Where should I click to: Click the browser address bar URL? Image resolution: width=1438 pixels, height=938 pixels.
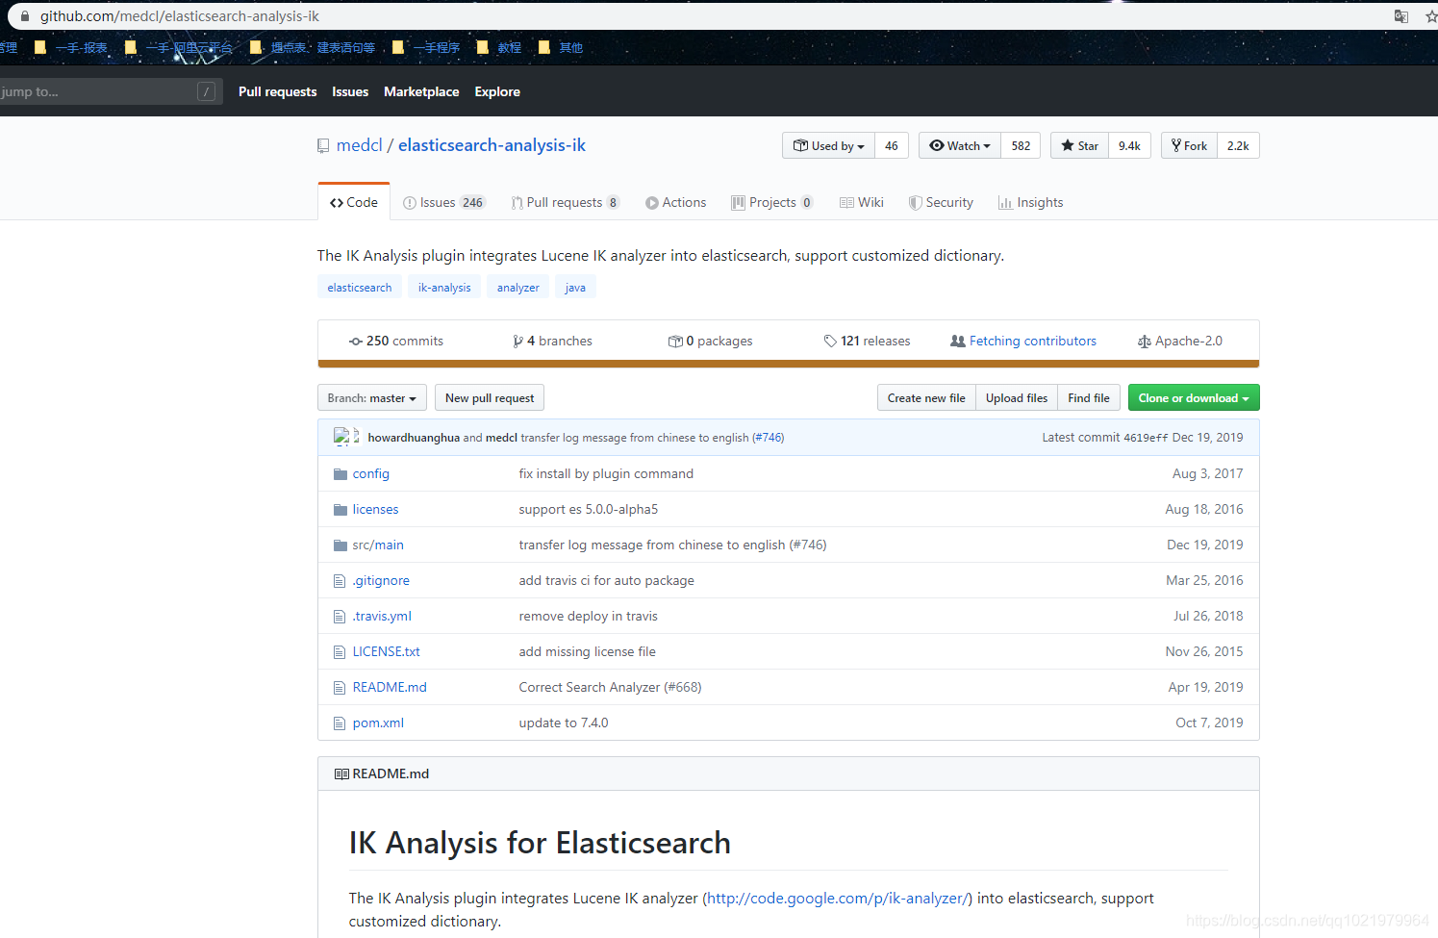[x=180, y=16]
